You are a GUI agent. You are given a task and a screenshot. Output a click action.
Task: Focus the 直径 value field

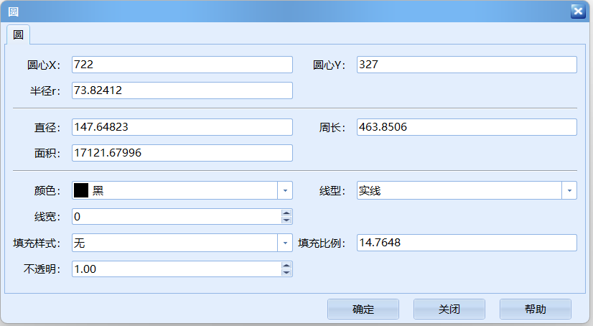click(x=182, y=127)
